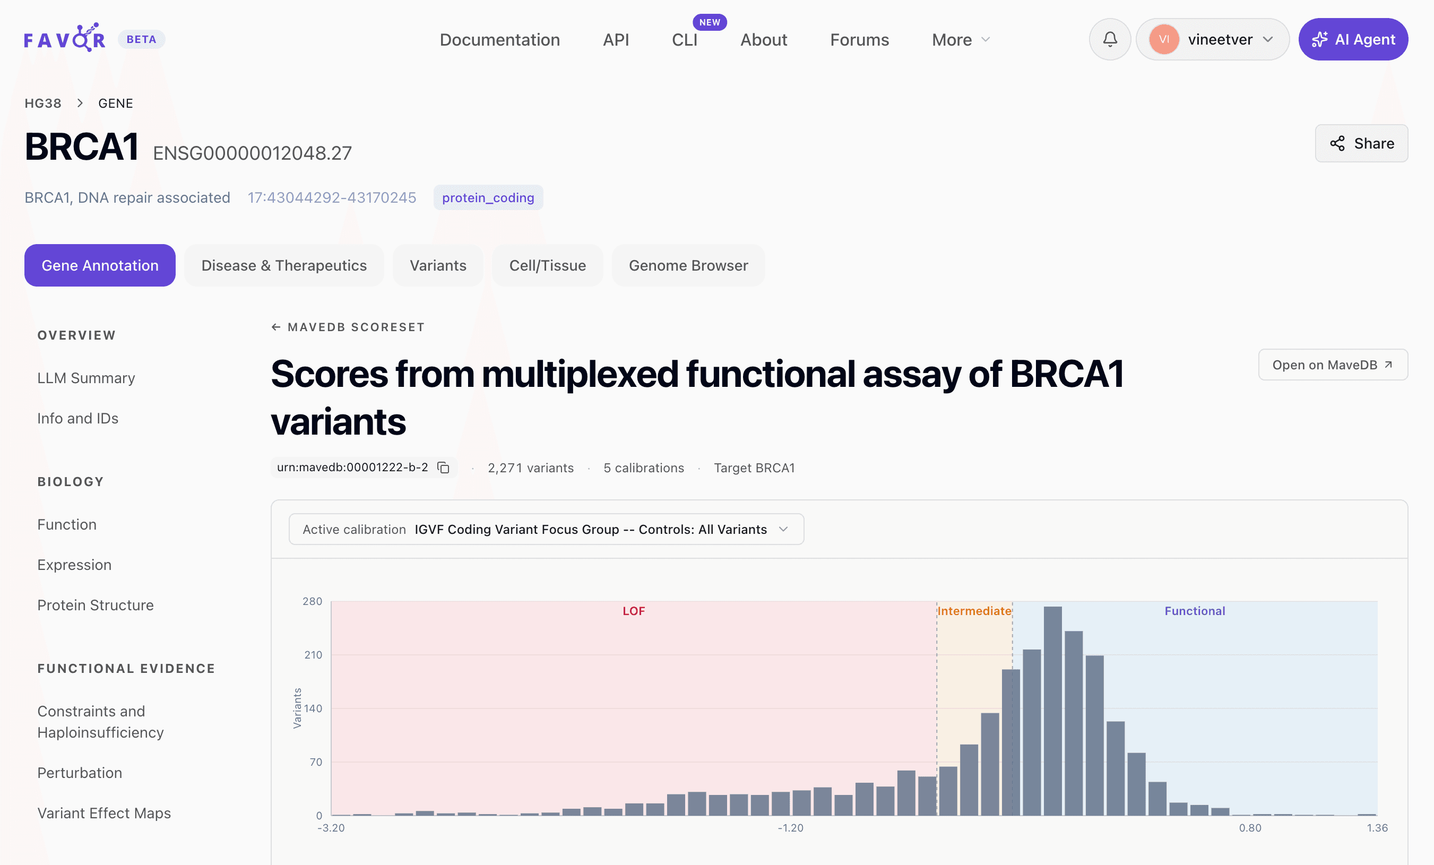The width and height of the screenshot is (1434, 865).
Task: Copy the urn:mavedb:00001222-b-2 identifier
Action: point(444,468)
